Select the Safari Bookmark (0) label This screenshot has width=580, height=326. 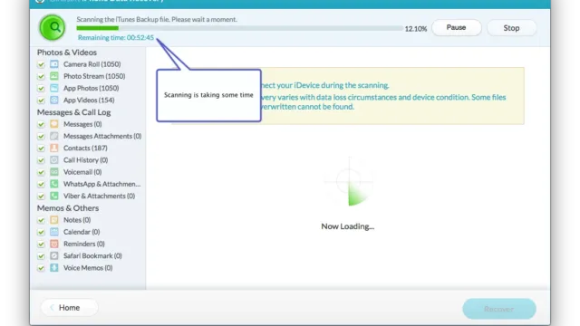click(92, 255)
